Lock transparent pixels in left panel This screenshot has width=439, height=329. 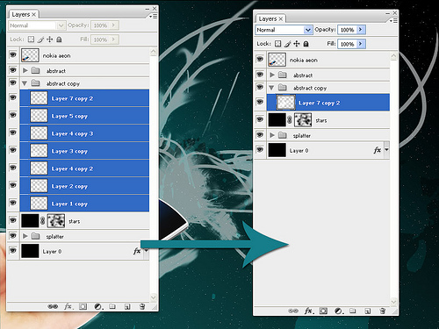[31, 39]
